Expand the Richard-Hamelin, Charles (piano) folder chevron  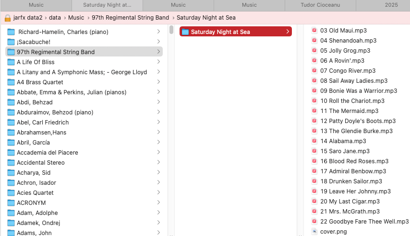(x=158, y=32)
